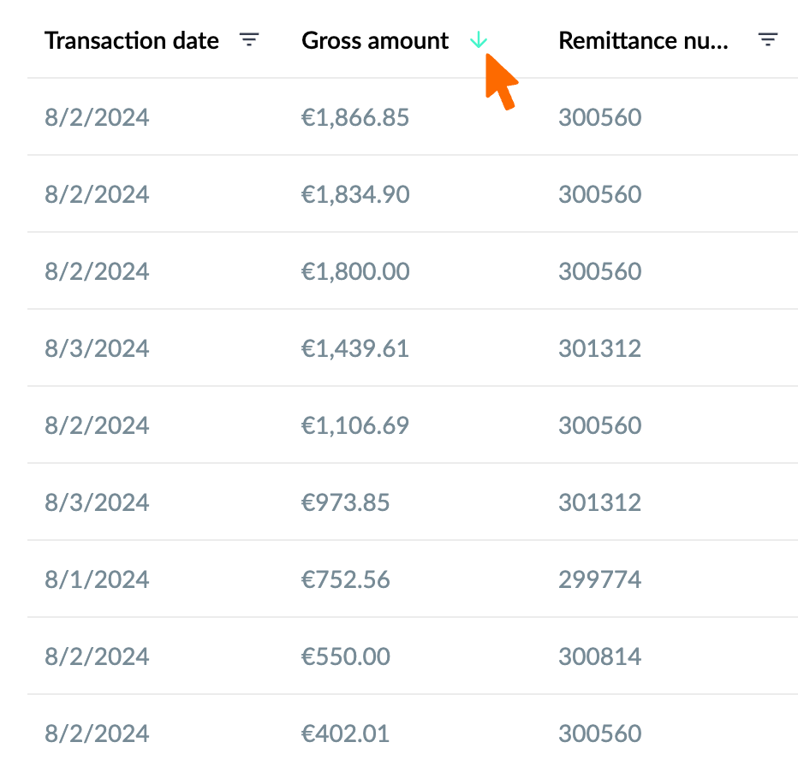This screenshot has width=798, height=760.
Task: Click remittance 301312 in the €973.85 row
Action: pos(600,502)
